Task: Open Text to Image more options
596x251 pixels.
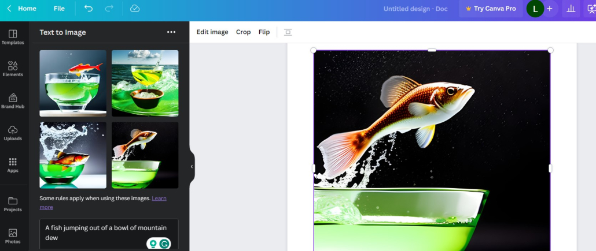Action: point(171,32)
